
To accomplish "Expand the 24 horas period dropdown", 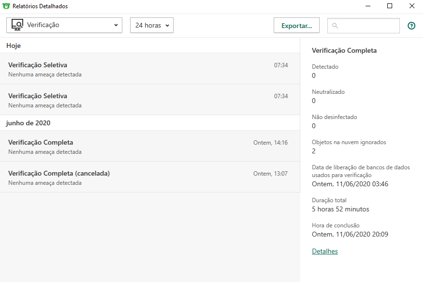I will pyautogui.click(x=152, y=25).
